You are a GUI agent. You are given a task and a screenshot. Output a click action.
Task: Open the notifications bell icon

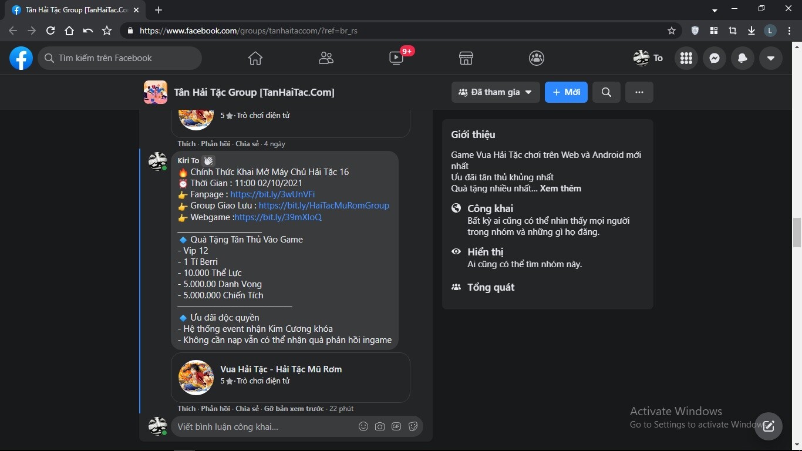(742, 58)
